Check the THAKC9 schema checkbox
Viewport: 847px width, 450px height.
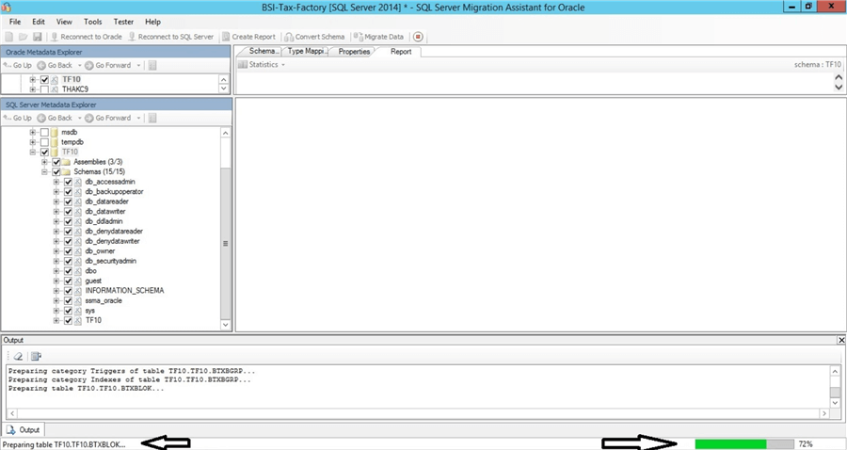(x=44, y=89)
